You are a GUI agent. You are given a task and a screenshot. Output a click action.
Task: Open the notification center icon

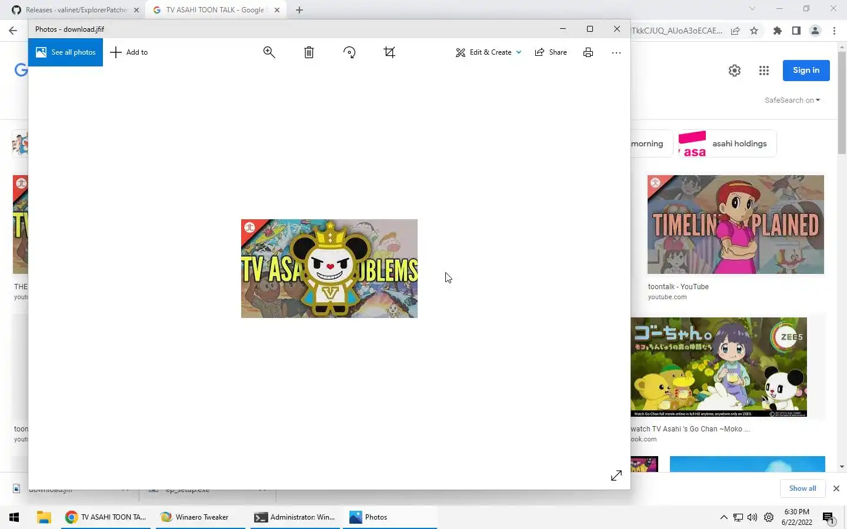tap(829, 517)
